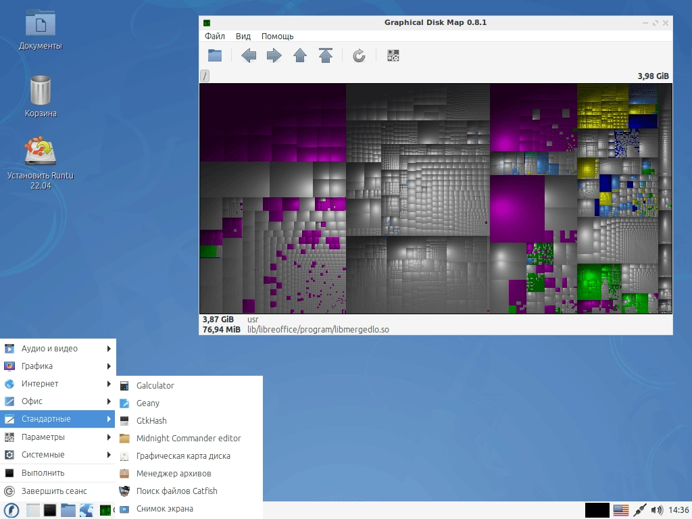Expand the Системные submenu
Viewport: 692px width, 519px height.
57,455
